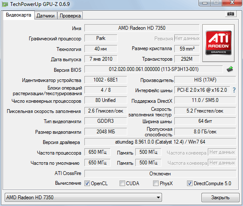Click the ATI CrossFire Отключен field

coord(160,174)
